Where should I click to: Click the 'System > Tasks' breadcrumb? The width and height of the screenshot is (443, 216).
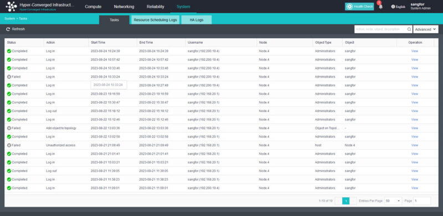[x=16, y=19]
